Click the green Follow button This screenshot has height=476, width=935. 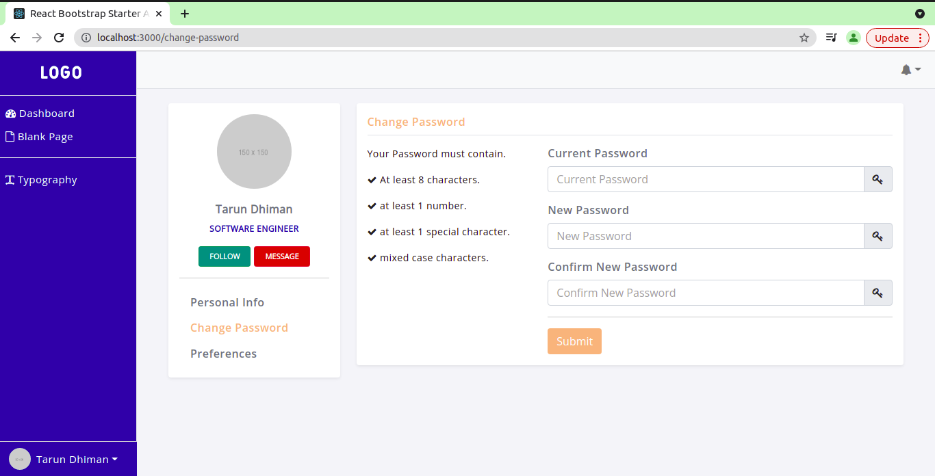click(225, 256)
